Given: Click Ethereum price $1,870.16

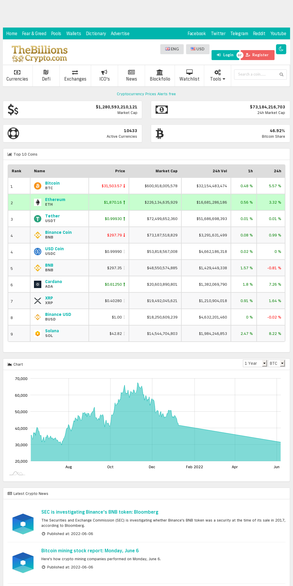Looking at the screenshot, I should tap(113, 202).
